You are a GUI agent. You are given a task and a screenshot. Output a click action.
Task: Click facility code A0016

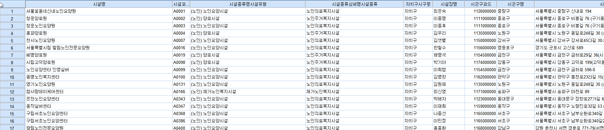181,48
